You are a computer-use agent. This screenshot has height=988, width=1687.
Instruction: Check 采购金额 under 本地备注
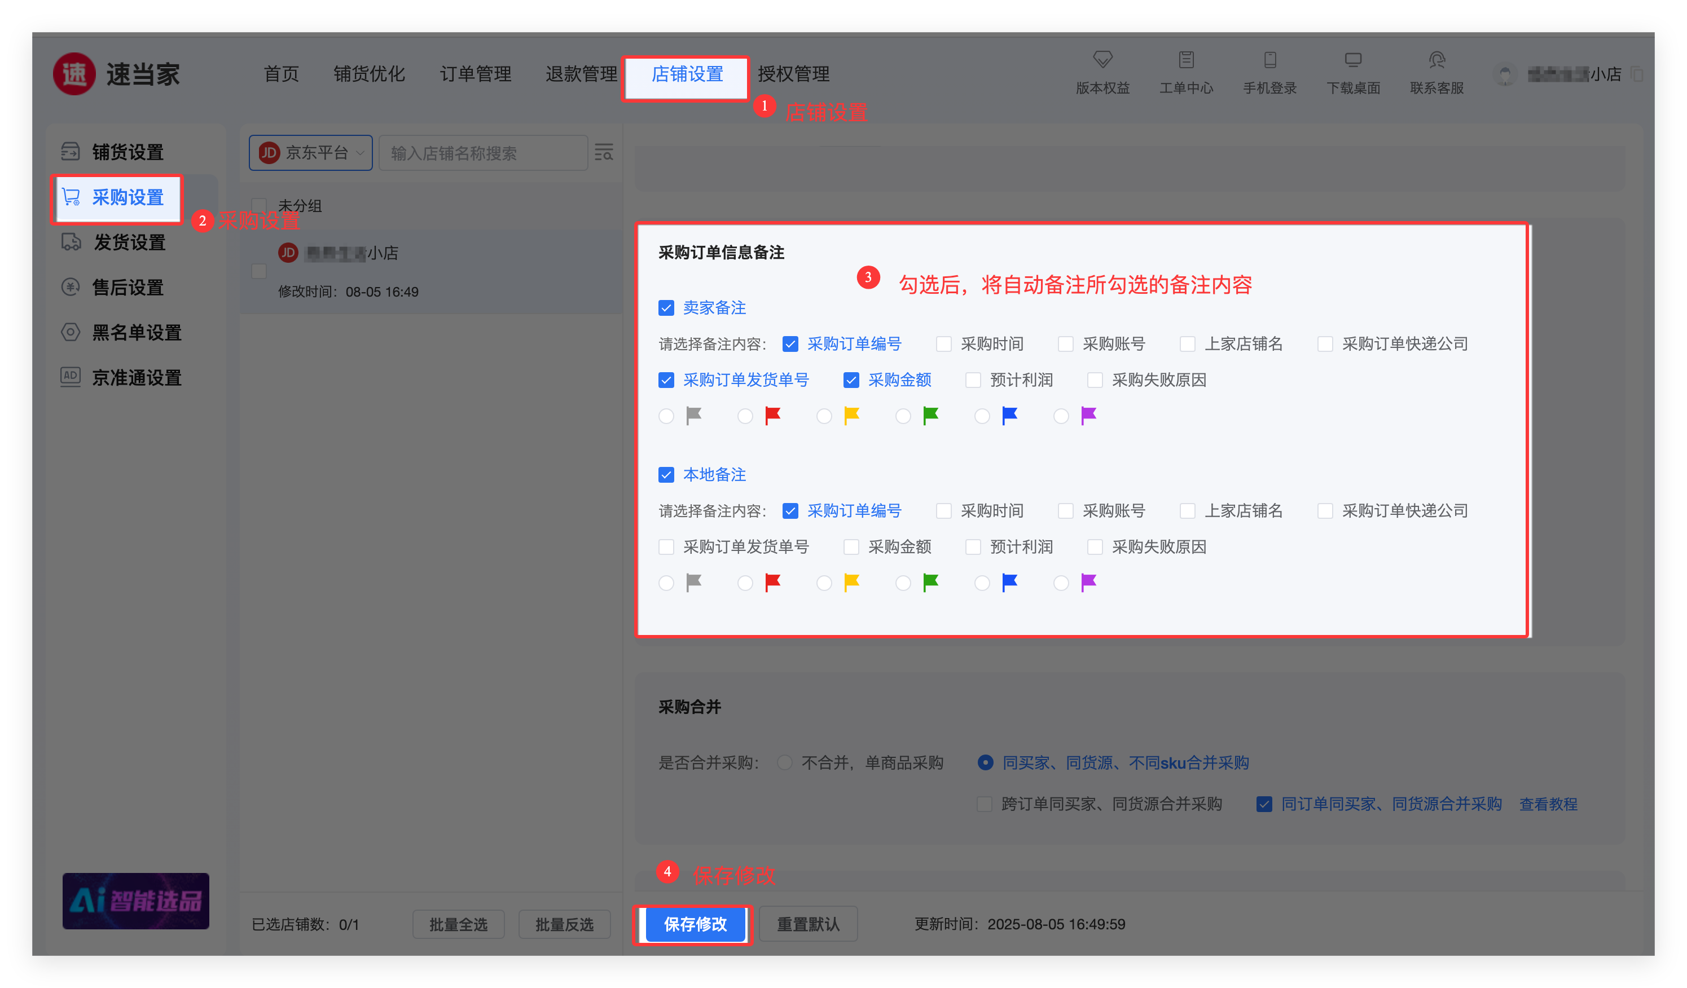click(x=851, y=547)
